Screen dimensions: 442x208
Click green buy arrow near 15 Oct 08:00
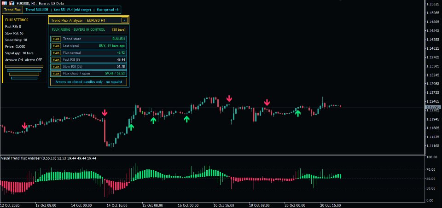click(153, 121)
